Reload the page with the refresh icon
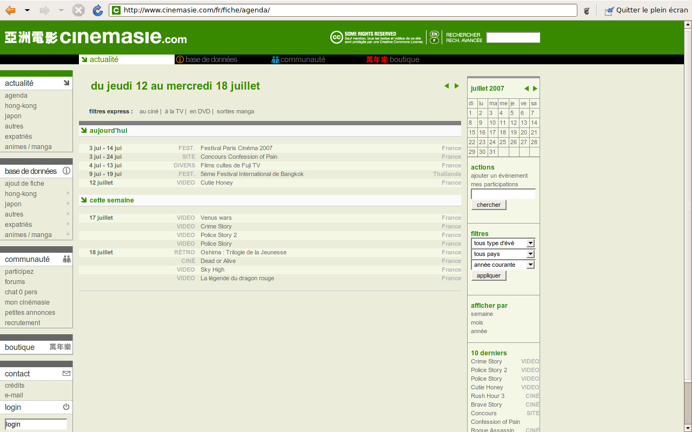 pos(97,10)
